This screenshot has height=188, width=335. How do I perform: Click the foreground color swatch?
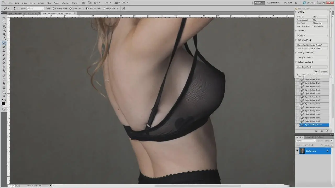click(x=3, y=103)
